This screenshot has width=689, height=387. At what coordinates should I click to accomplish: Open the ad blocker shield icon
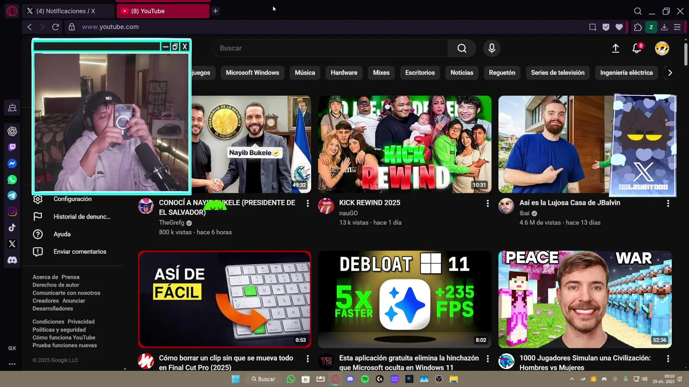(606, 27)
